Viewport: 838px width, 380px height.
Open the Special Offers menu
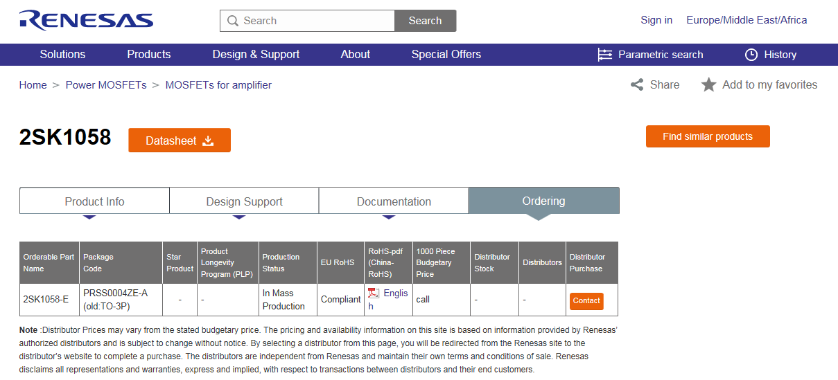click(x=446, y=55)
